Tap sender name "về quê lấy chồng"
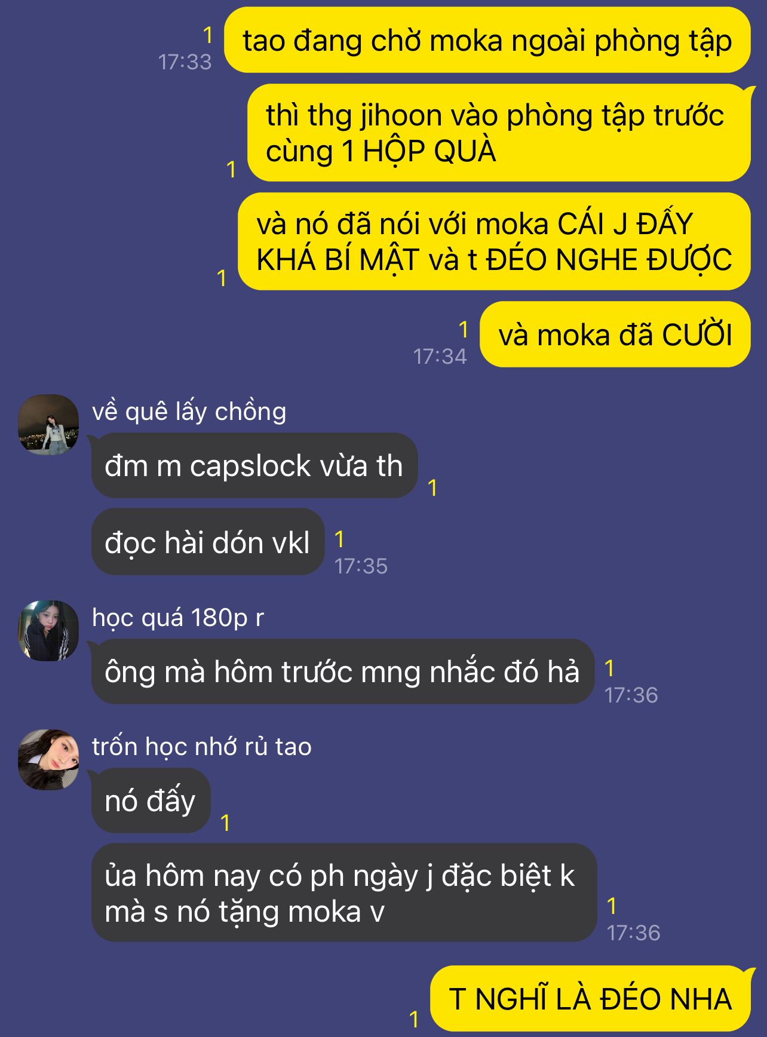This screenshot has width=767, height=1037. coord(189,412)
